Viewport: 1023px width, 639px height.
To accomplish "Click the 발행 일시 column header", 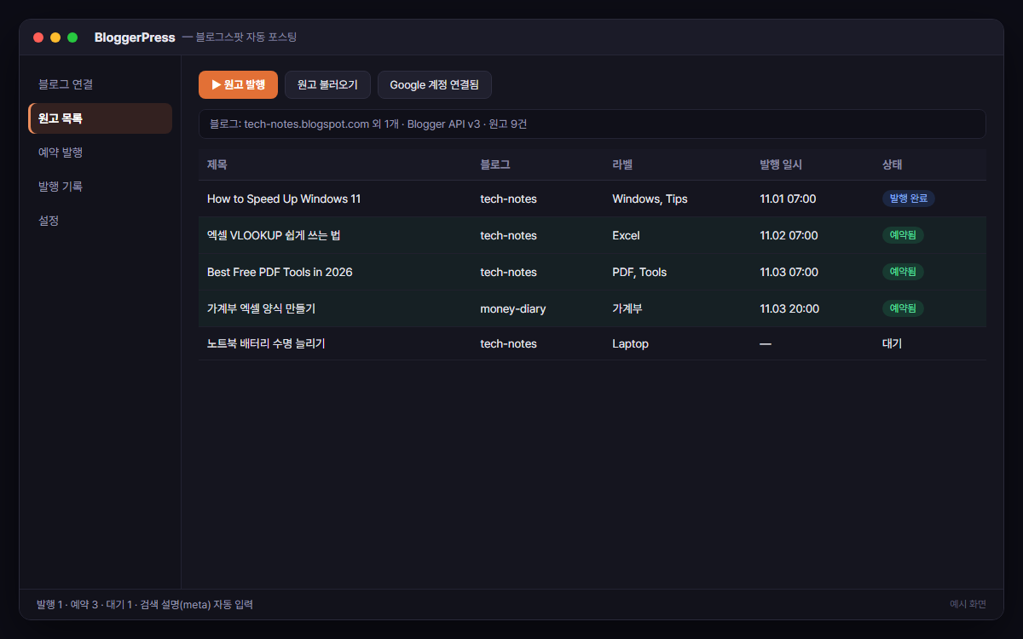I will tap(781, 164).
